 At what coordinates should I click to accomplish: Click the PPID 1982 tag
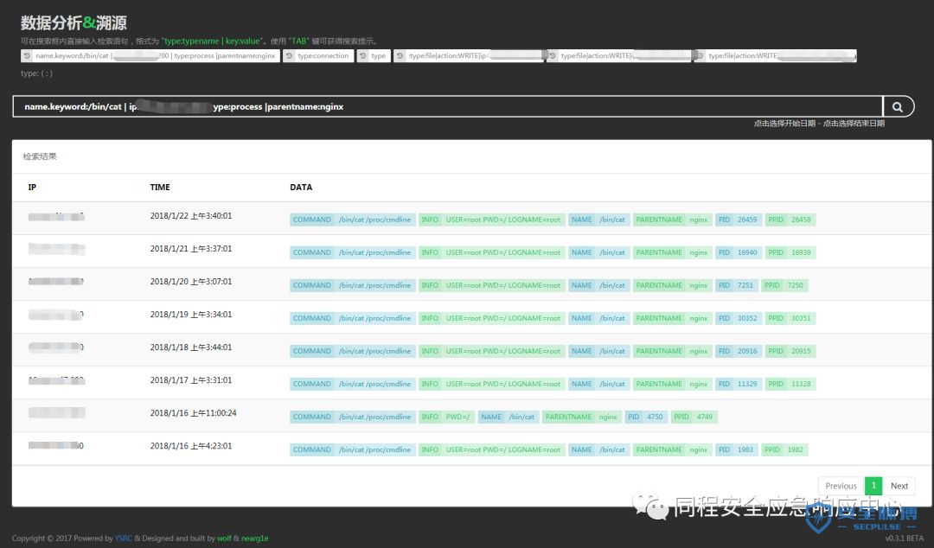pos(784,449)
